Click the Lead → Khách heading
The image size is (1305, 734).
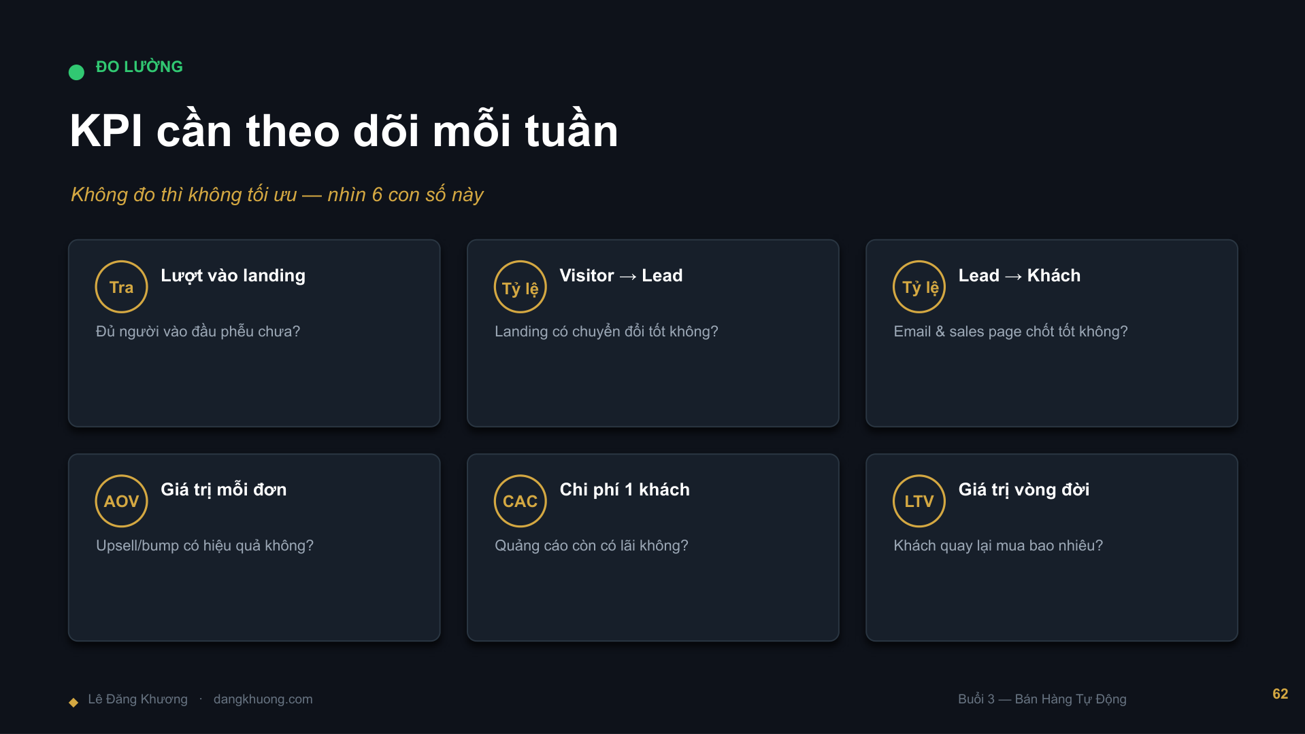1019,275
